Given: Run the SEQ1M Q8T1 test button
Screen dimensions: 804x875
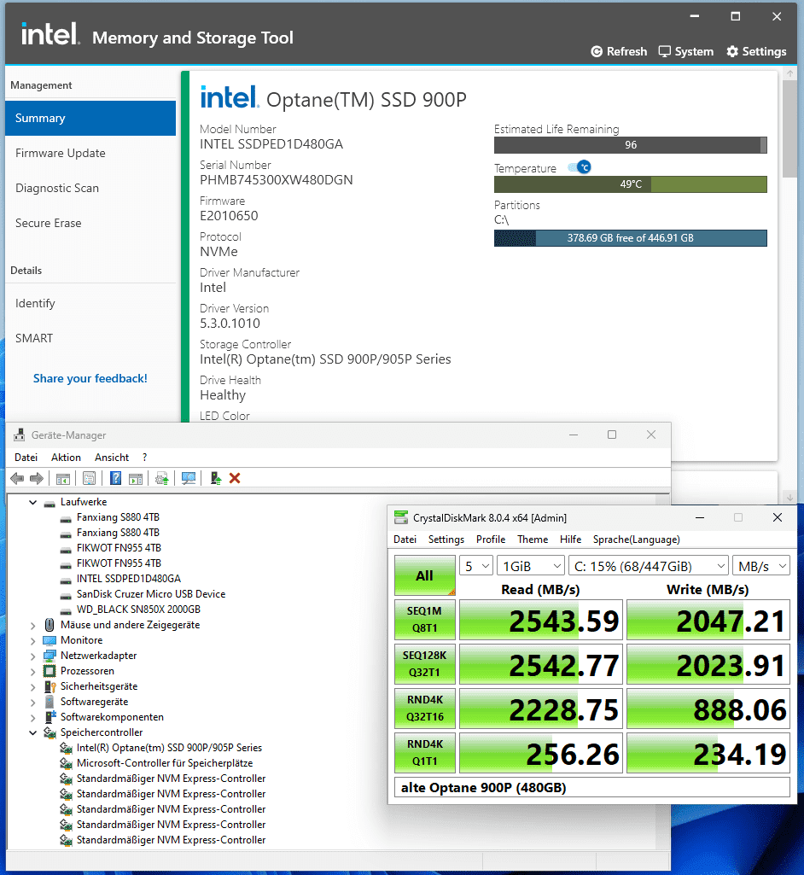Looking at the screenshot, I should pos(424,620).
